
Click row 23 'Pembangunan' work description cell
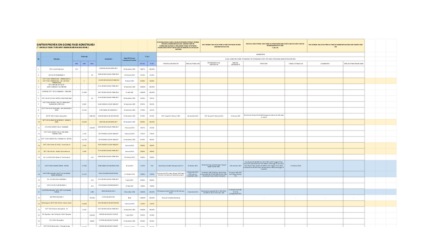click(x=56, y=203)
